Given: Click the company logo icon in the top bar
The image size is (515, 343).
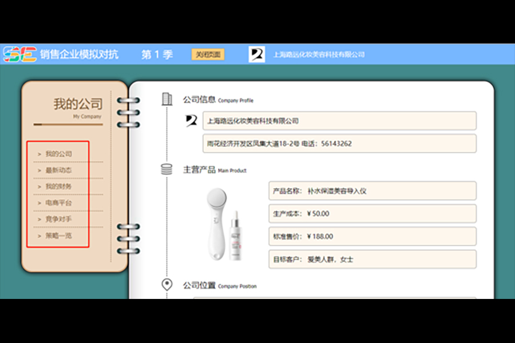Looking at the screenshot, I should tap(257, 55).
